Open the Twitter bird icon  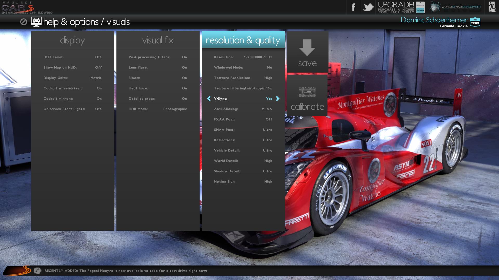click(368, 7)
